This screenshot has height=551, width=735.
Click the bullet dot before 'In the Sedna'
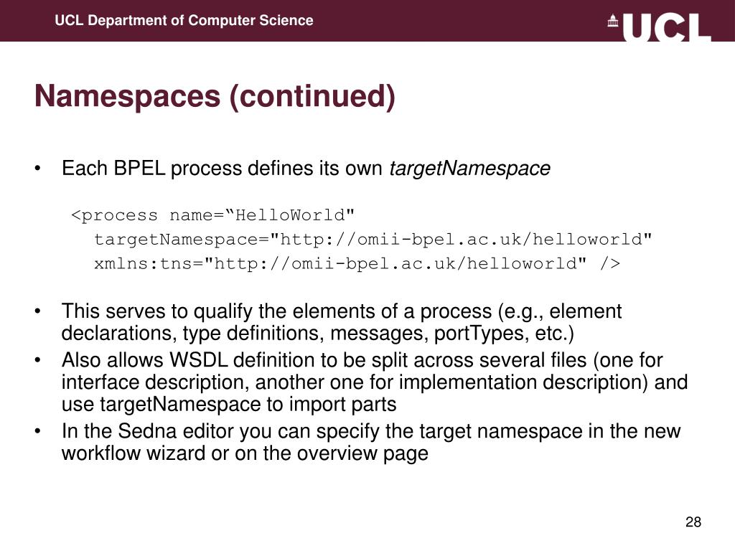point(38,431)
